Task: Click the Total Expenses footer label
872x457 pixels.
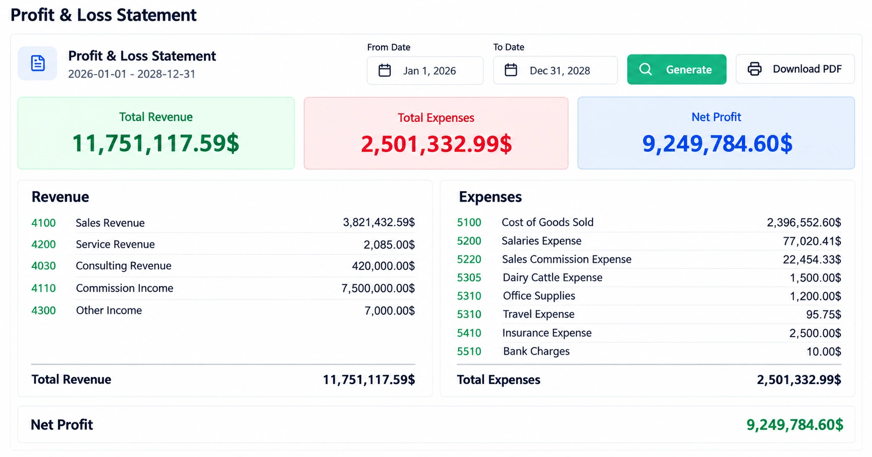Action: point(498,380)
